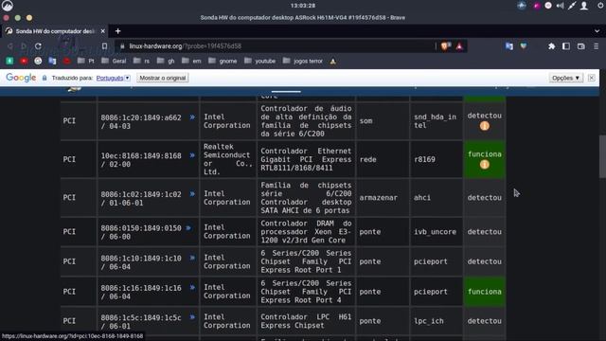Viewport: 606px width, 341px height.
Task: Open the rs bookmarks folder
Action: pyautogui.click(x=141, y=61)
